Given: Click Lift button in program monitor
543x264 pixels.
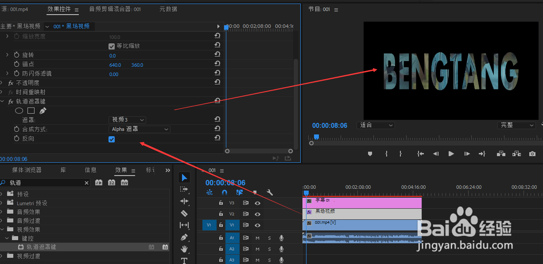Looking at the screenshot, I should tap(501, 154).
